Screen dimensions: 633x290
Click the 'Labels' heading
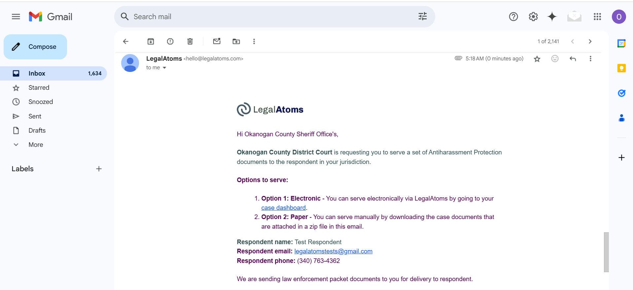point(22,169)
